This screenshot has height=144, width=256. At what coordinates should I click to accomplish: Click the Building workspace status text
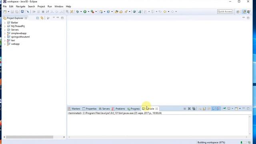click(211, 142)
